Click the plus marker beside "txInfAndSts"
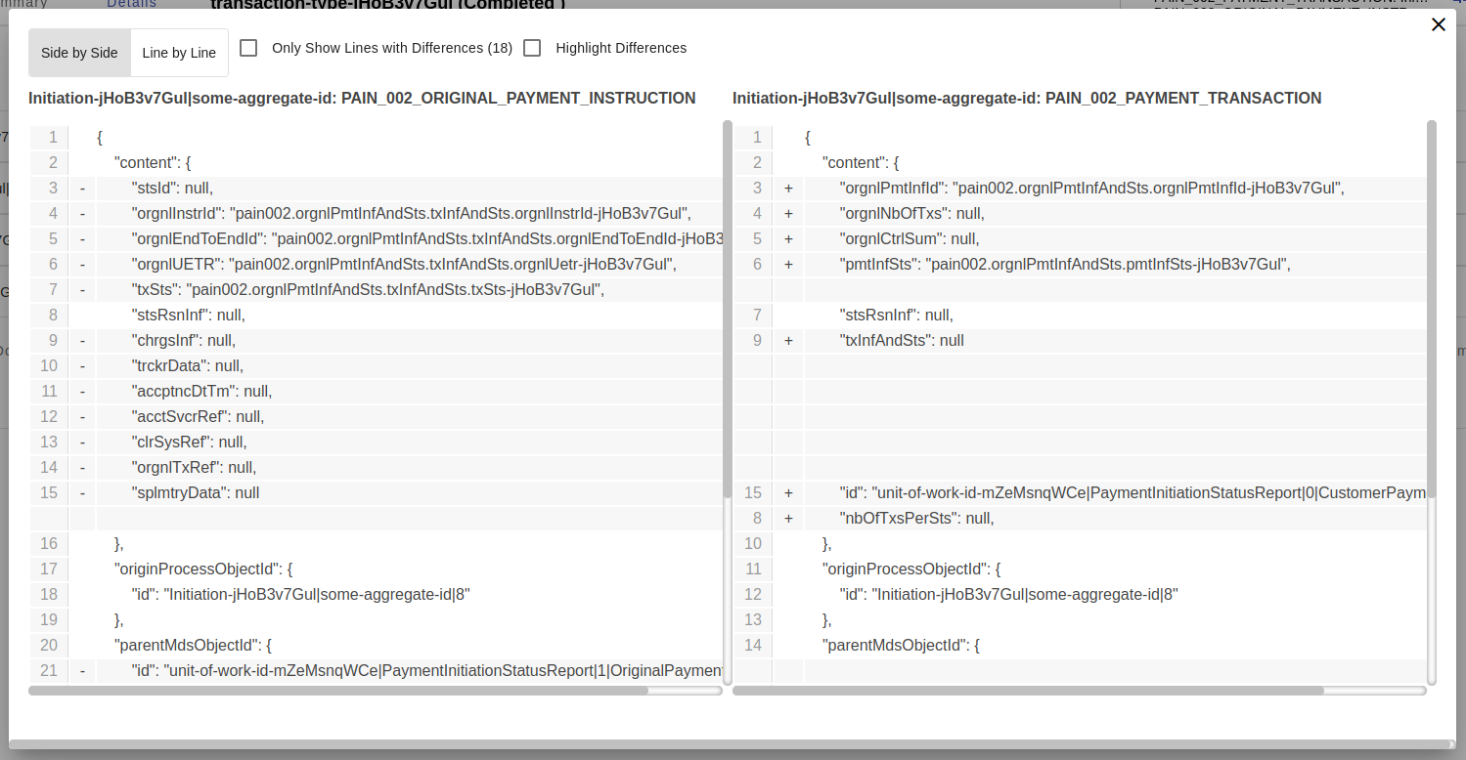The width and height of the screenshot is (1466, 760). pos(788,341)
